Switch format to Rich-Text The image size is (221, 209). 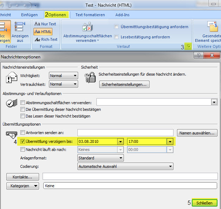click(46, 39)
